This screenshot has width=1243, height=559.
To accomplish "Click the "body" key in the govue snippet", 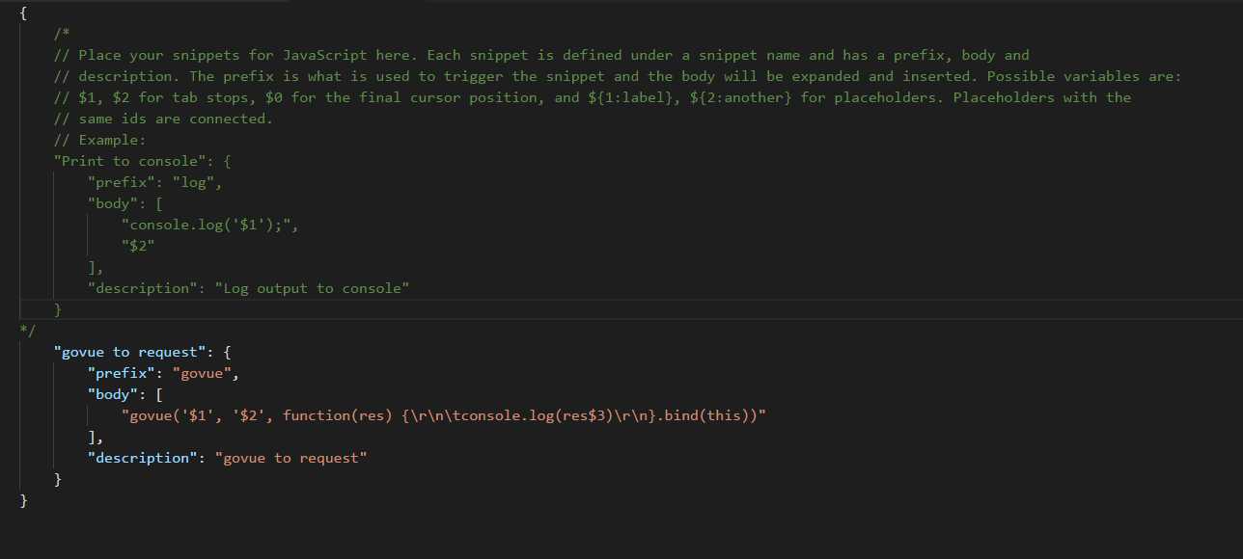I will [113, 394].
